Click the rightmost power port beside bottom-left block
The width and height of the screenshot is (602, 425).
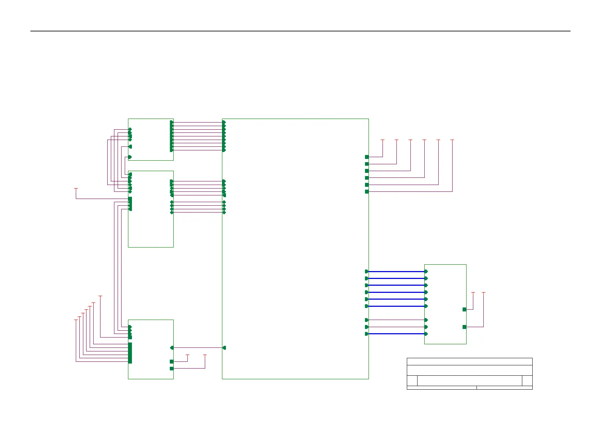coord(205,356)
